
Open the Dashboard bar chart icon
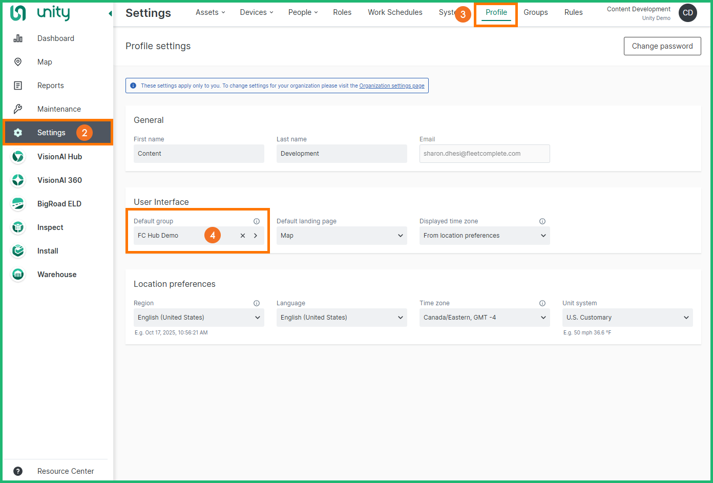click(x=18, y=38)
